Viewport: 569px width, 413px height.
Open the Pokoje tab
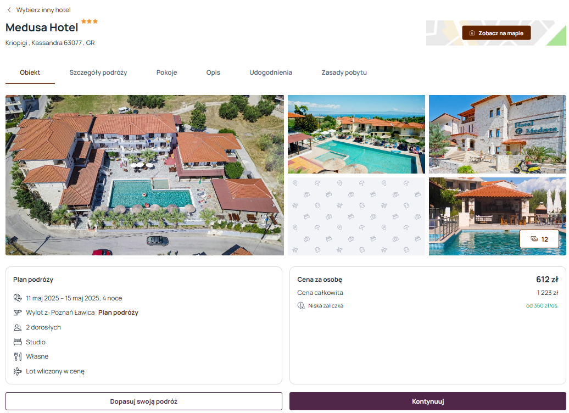166,72
